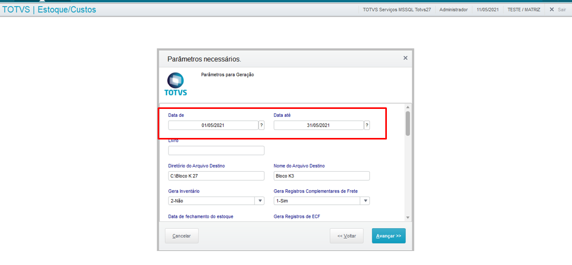Click TOTVS | Estoque/Custos title
Viewport: 572px width, 265px height.
(49, 10)
